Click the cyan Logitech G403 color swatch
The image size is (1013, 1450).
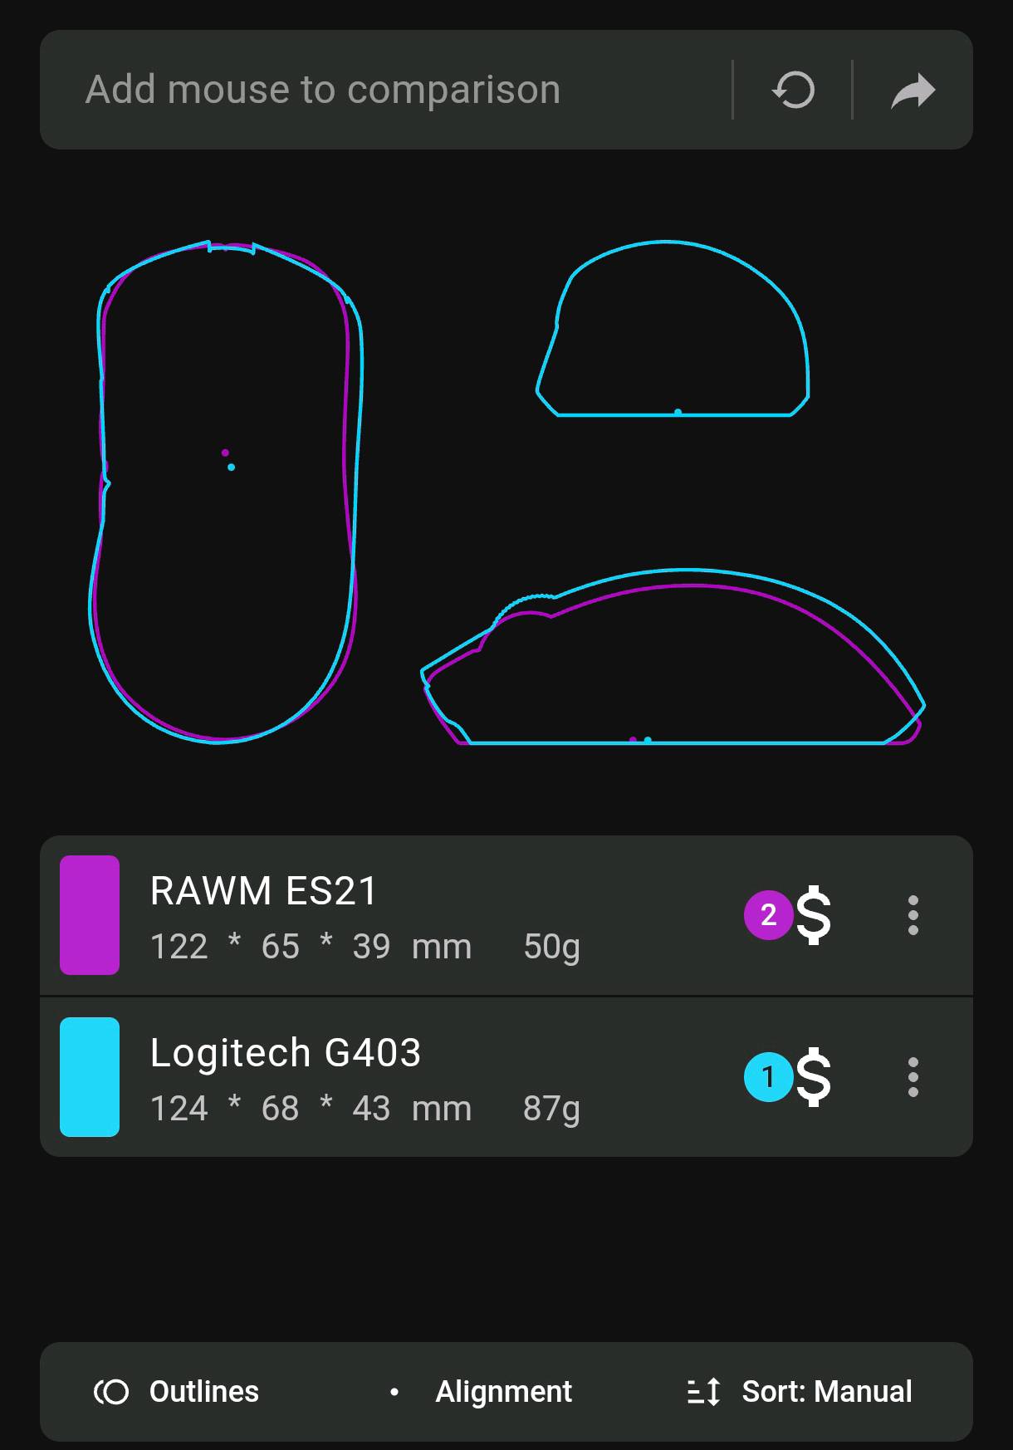click(x=90, y=1077)
